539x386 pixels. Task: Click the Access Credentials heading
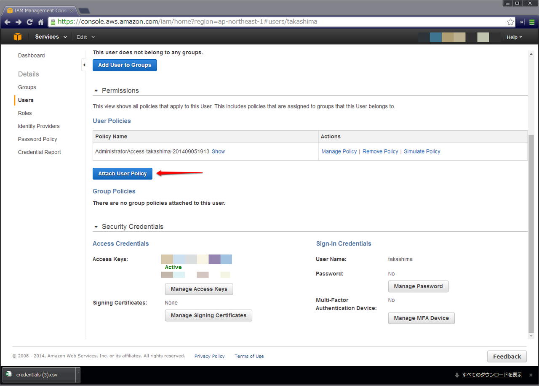click(x=120, y=244)
